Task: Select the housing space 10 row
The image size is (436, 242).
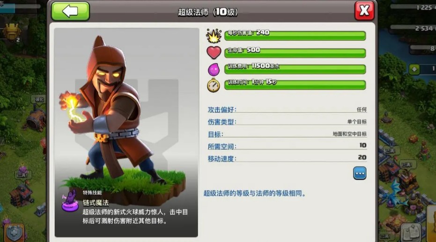Action: 287,146
